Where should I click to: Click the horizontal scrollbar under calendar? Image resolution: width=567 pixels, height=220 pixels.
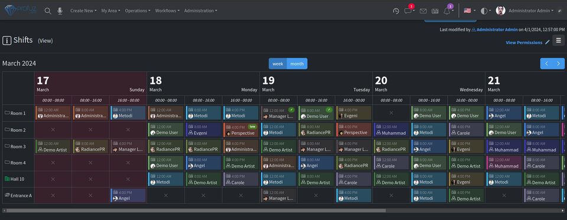pyautogui.click(x=196, y=210)
